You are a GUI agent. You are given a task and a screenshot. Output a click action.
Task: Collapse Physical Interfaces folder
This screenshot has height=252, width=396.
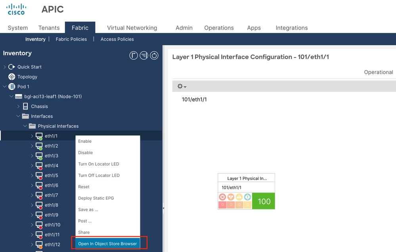[x=25, y=126]
